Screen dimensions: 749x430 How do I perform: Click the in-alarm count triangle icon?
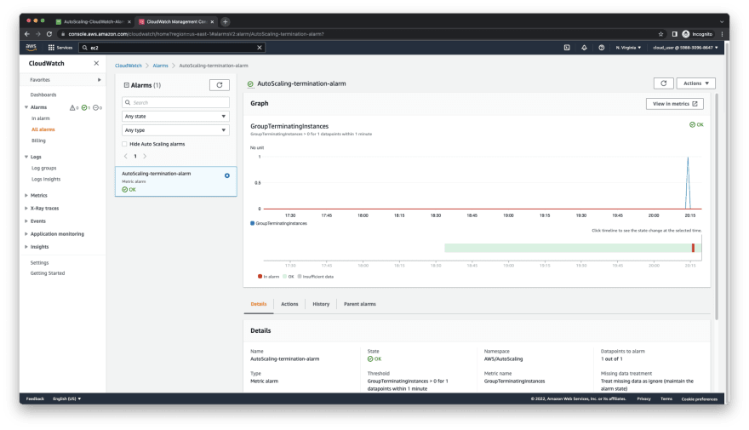point(73,107)
